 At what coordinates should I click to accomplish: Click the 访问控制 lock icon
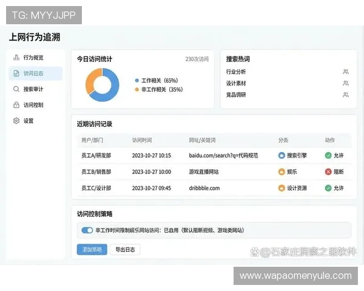tap(16, 105)
